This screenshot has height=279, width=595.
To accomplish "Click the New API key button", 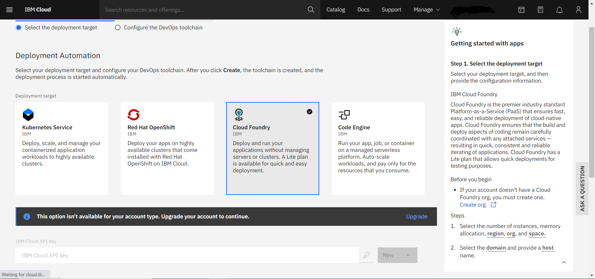I will tap(397, 255).
